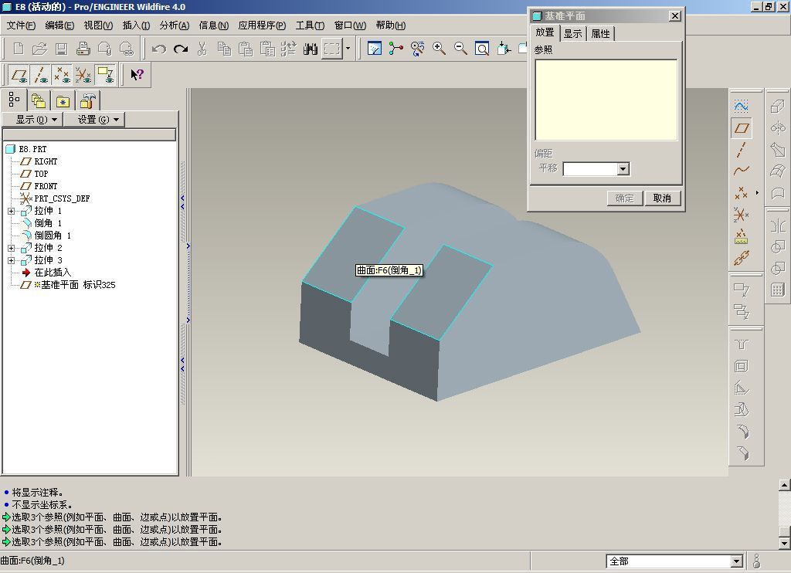791x573 pixels.
Task: Click the New file icon
Action: click(19, 49)
